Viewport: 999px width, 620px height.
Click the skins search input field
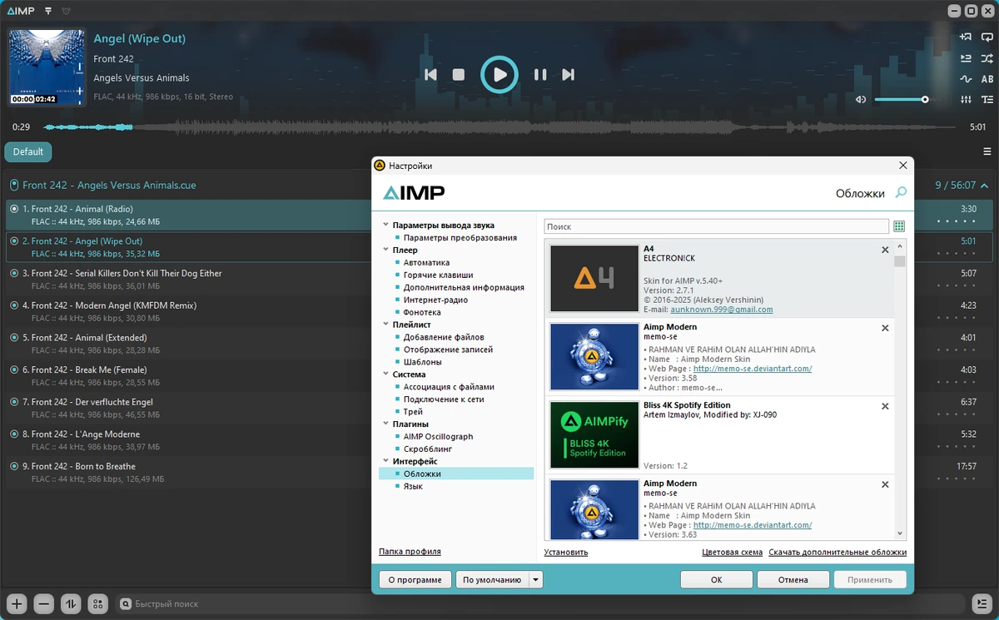click(717, 226)
